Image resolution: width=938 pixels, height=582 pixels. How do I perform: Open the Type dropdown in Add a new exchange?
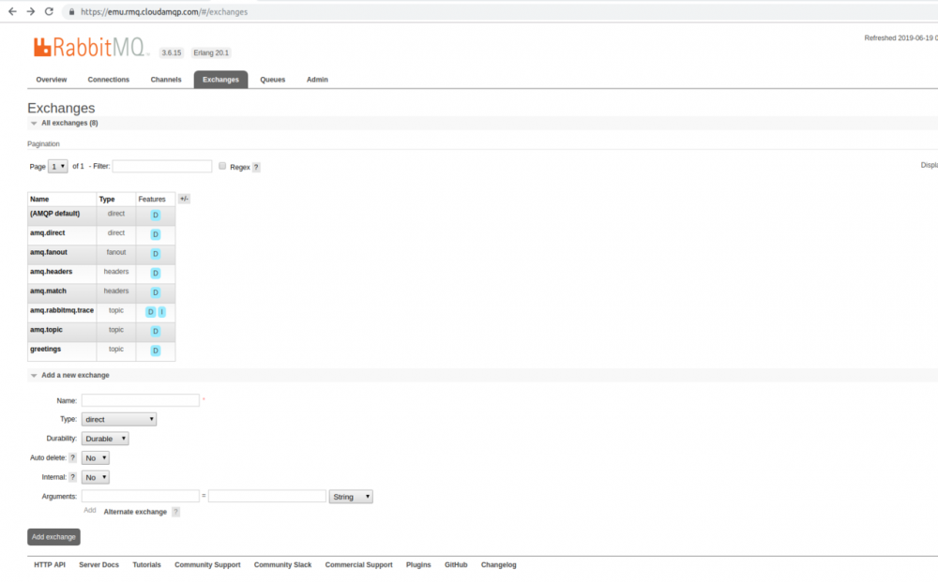118,419
